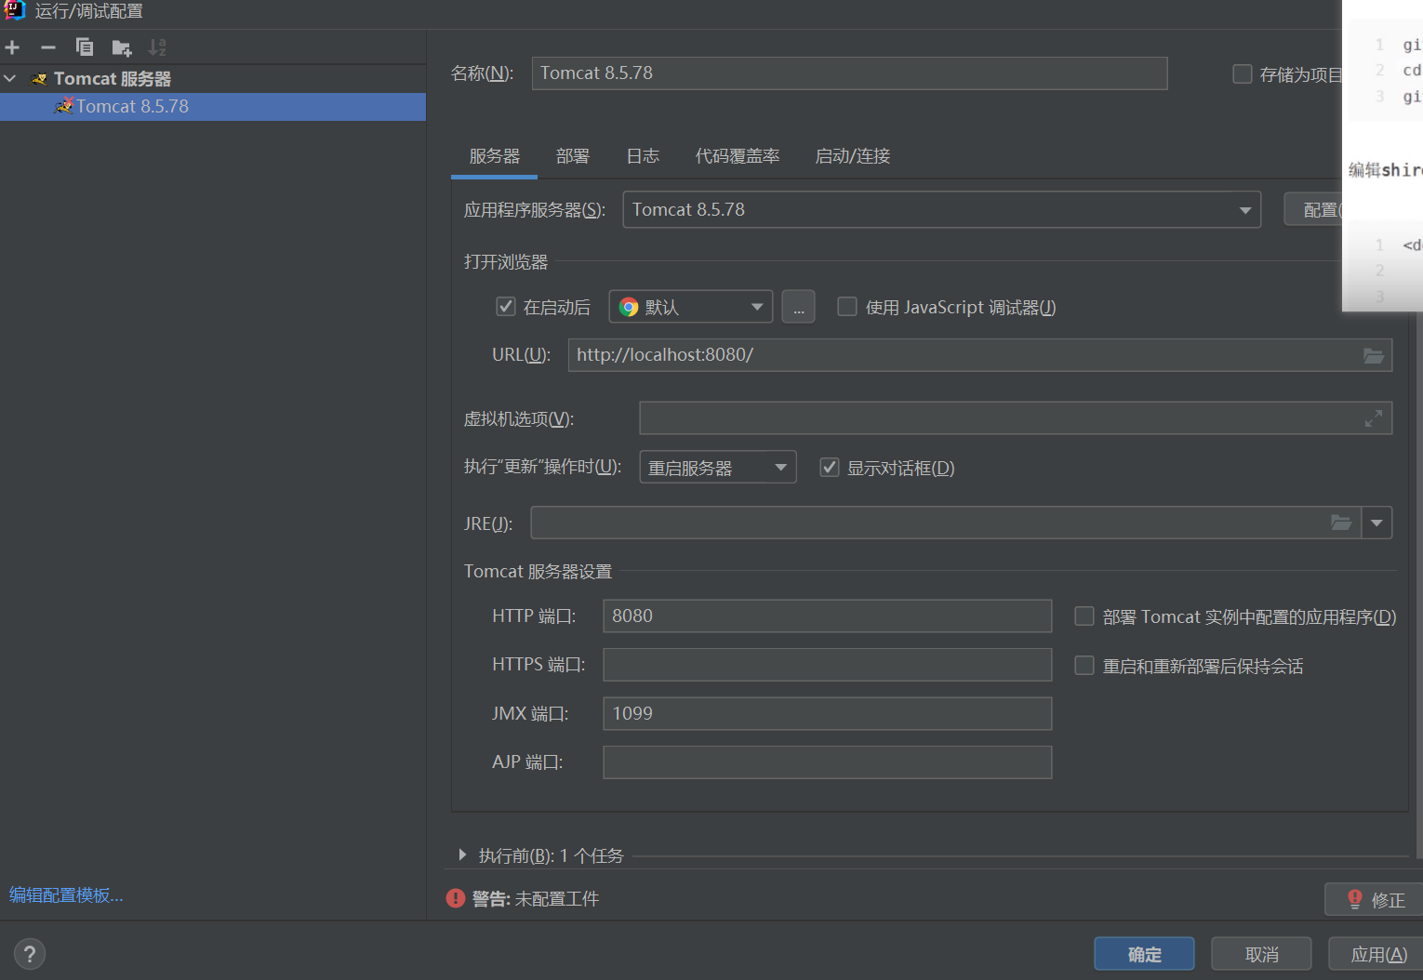1423x980 pixels.
Task: Click the 修正 fix button
Action: pyautogui.click(x=1375, y=899)
